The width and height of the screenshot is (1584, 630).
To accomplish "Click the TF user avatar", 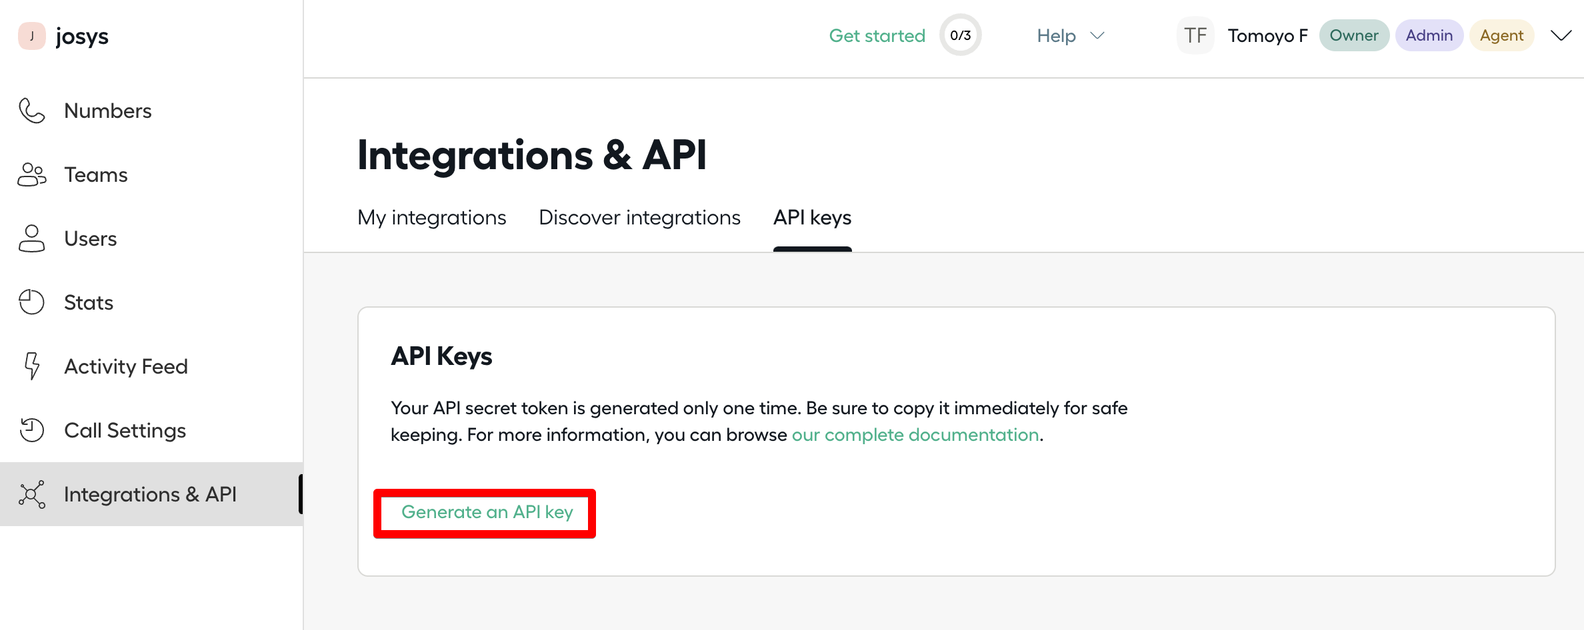I will point(1195,35).
